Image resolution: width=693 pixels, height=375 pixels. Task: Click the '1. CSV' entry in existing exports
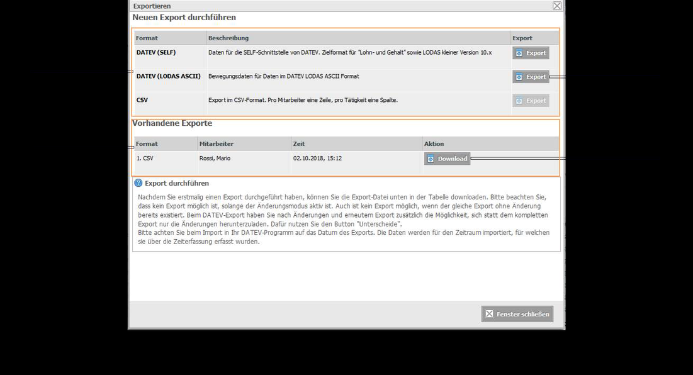click(x=145, y=158)
